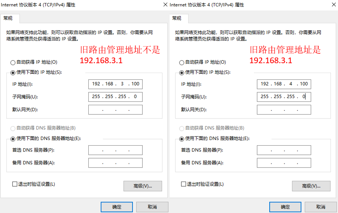Enable 退出时验证设置 checkbox in left dialog
Image resolution: width=338 pixels, height=213 pixels.
[x=15, y=184]
